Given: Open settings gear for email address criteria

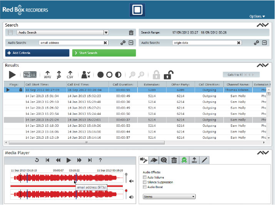Looking at the screenshot, I should coord(123,43).
